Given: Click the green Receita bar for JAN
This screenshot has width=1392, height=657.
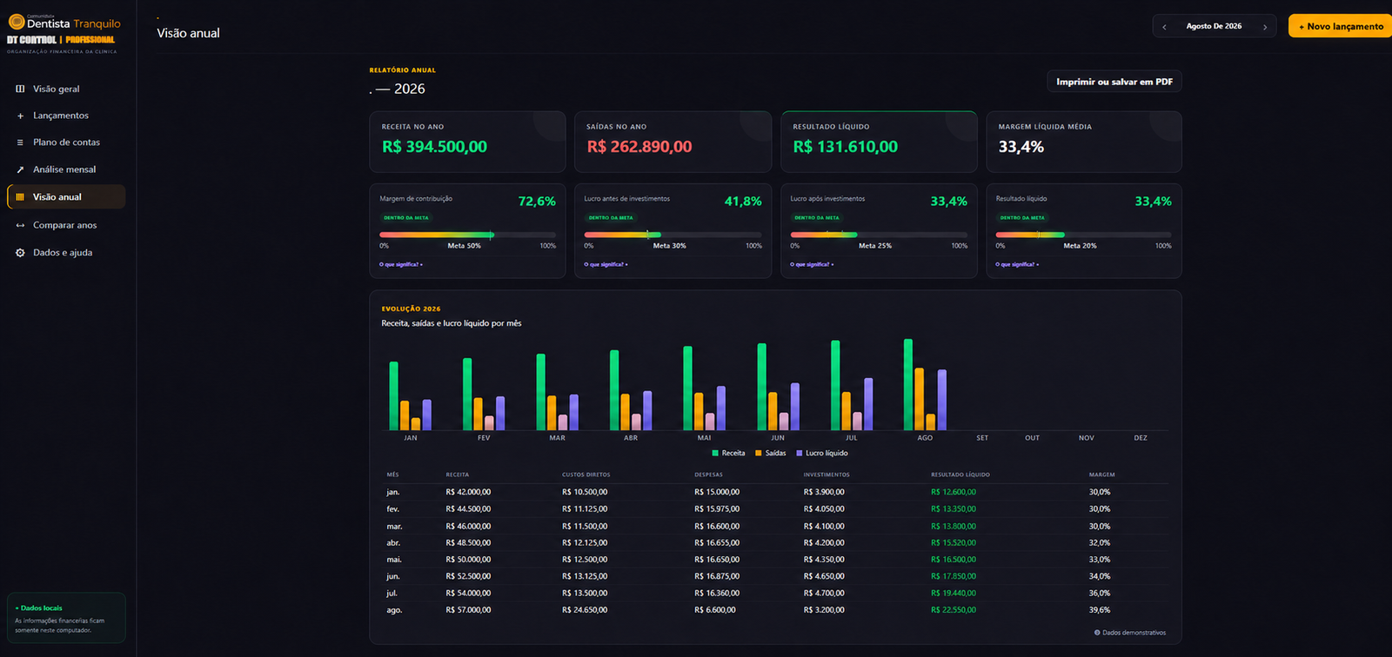Looking at the screenshot, I should coord(394,396).
